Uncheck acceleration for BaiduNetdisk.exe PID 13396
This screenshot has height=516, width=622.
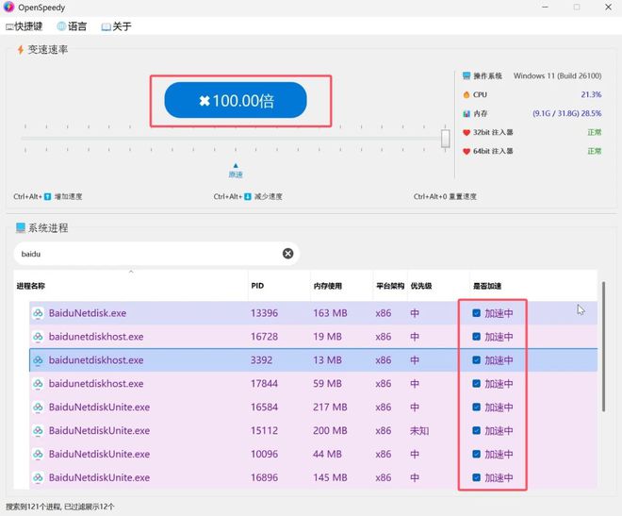click(477, 313)
